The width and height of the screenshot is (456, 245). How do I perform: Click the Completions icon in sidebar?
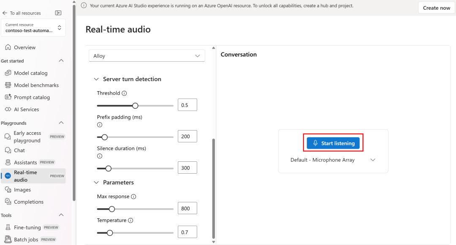click(x=8, y=201)
